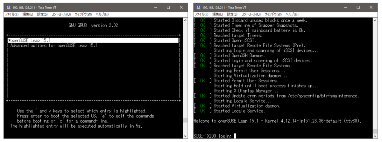
Task: Click scrollbar thumb in left window
Action: (186, 120)
